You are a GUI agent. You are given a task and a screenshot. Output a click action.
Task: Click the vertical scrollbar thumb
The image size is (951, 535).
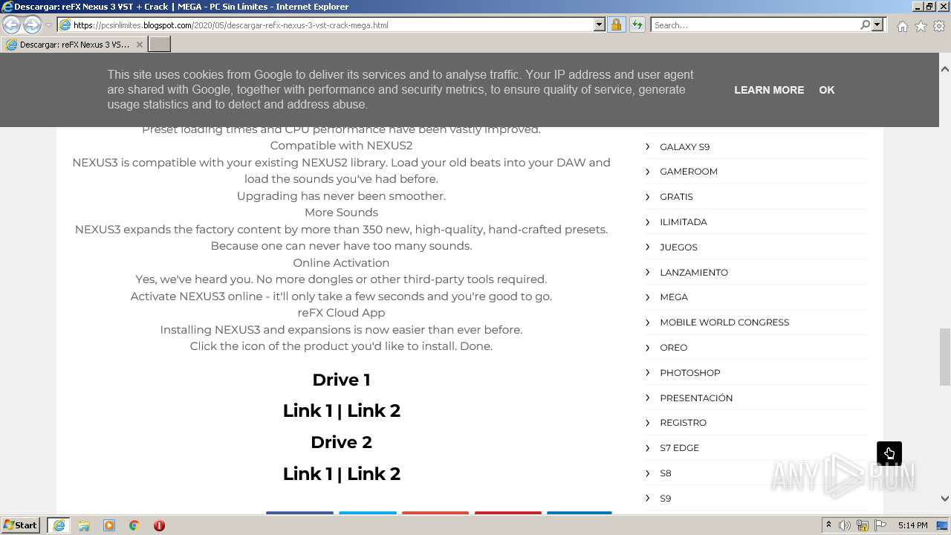[x=945, y=357]
